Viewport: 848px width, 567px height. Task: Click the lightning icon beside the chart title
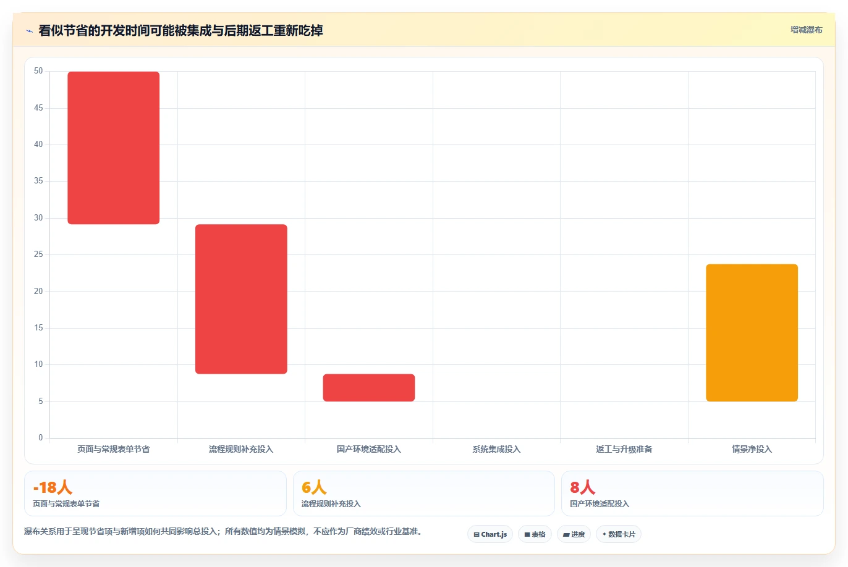pos(29,31)
